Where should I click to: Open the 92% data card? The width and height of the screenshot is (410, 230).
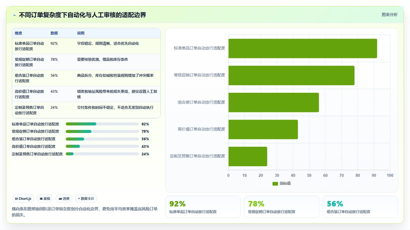pos(203,207)
